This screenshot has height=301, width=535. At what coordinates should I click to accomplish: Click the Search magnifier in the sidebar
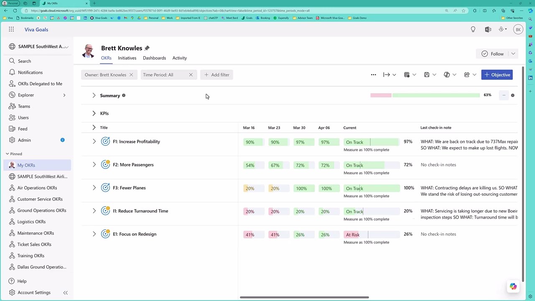click(x=12, y=61)
